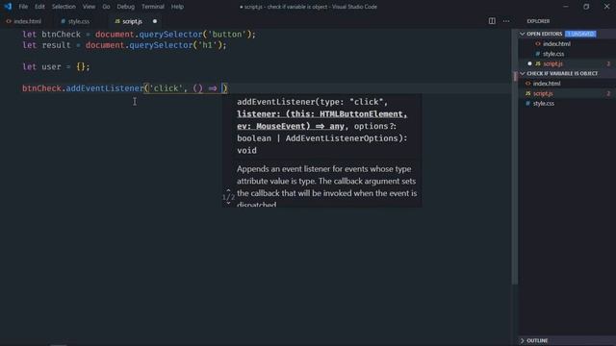Open the View menu
Screen dimensions: 616x346
89,7
